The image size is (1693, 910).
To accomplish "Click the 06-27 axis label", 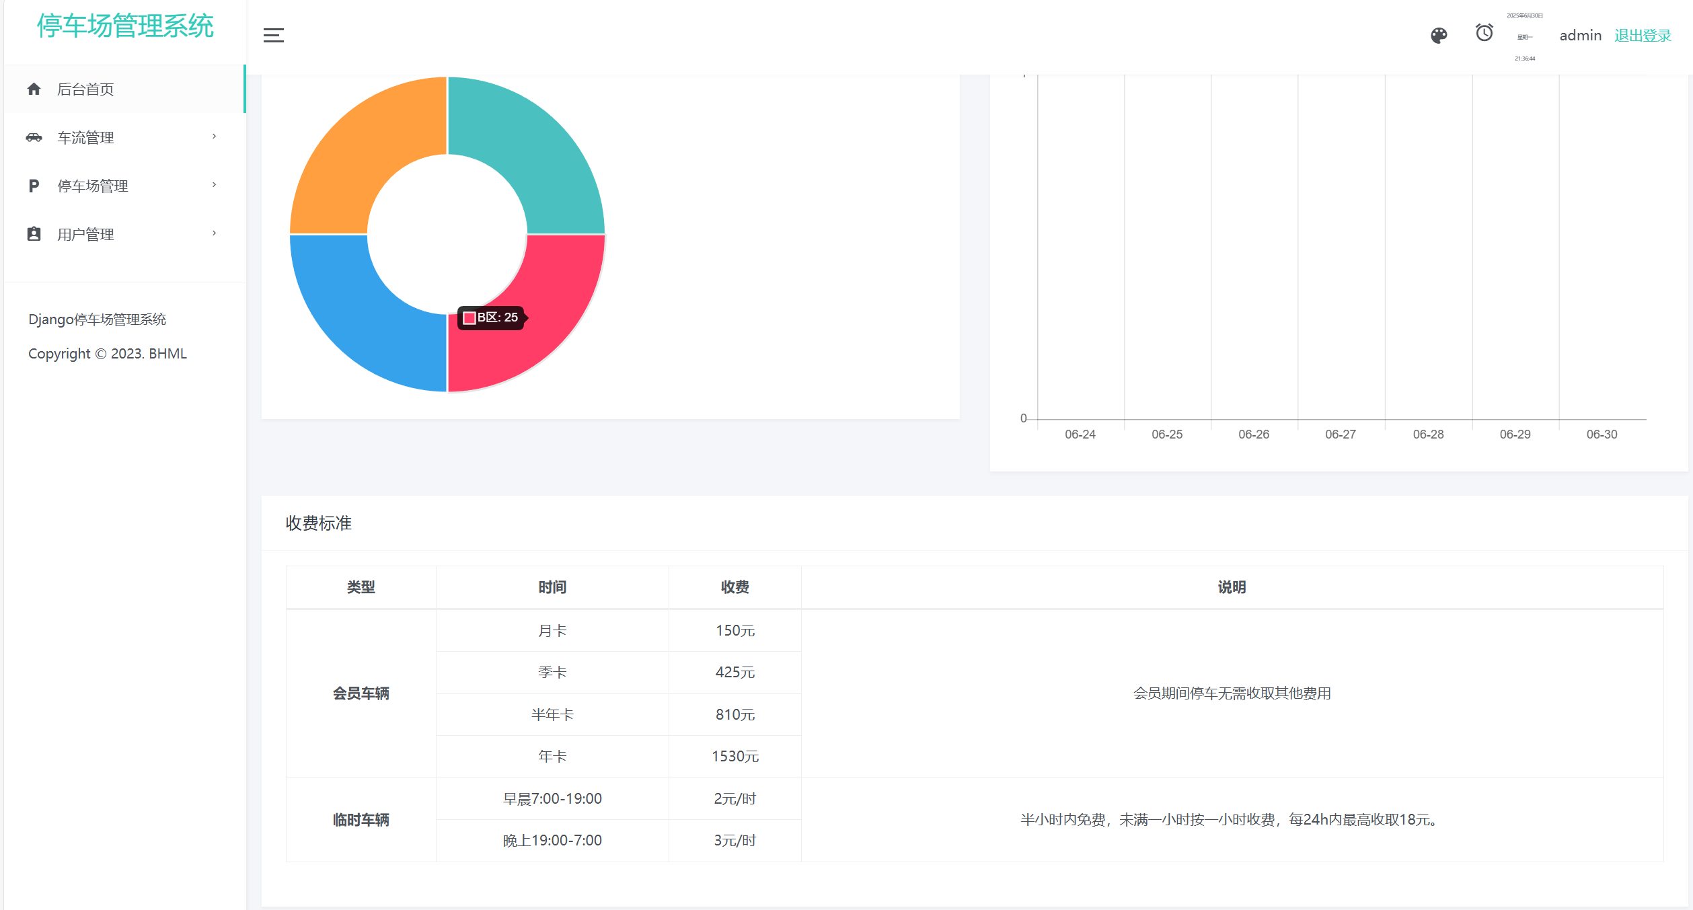I will pos(1341,434).
